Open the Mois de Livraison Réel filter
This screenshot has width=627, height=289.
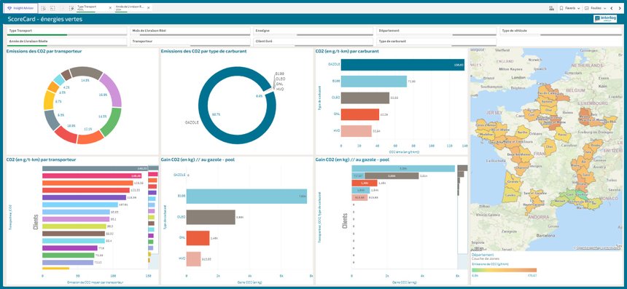[x=190, y=31]
